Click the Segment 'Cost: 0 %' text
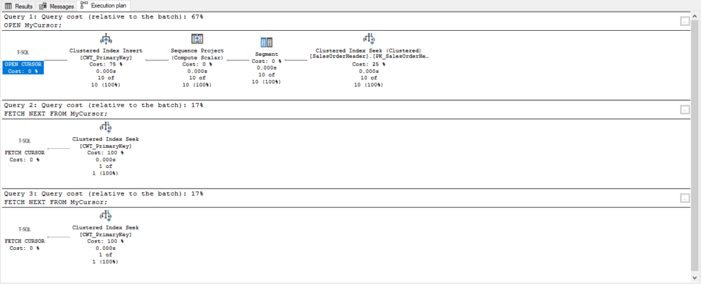The image size is (701, 284). click(266, 61)
